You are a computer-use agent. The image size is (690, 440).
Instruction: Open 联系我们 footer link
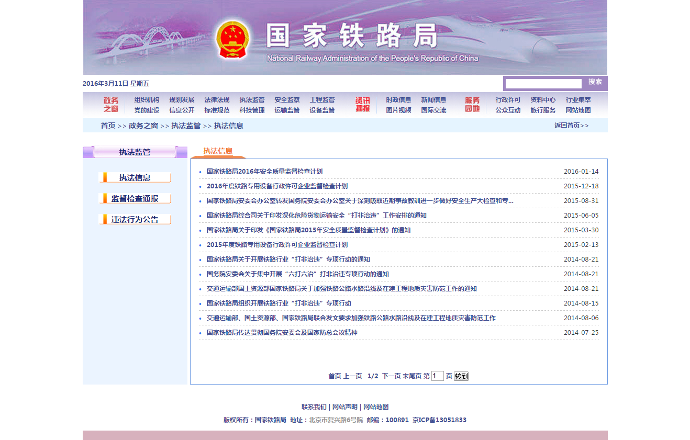(314, 407)
